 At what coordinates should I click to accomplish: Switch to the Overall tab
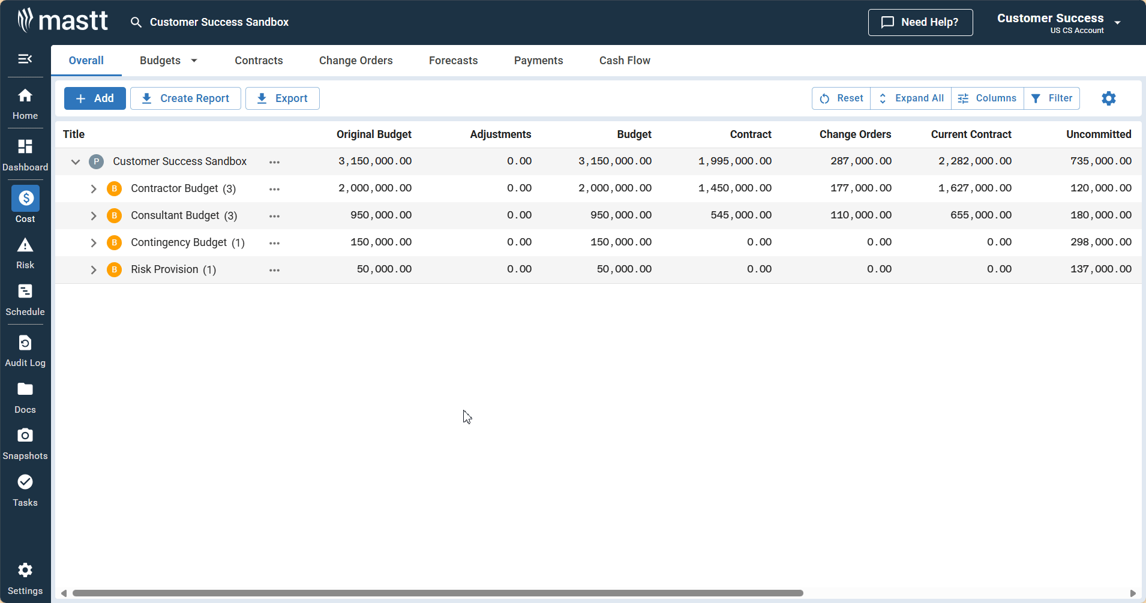[x=86, y=61]
